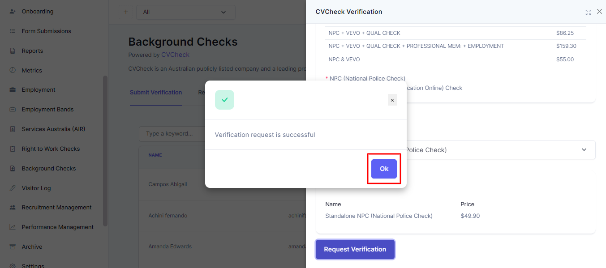Screen dimensions: 606x268
Task: Select the Archive box icon
Action: (13, 247)
